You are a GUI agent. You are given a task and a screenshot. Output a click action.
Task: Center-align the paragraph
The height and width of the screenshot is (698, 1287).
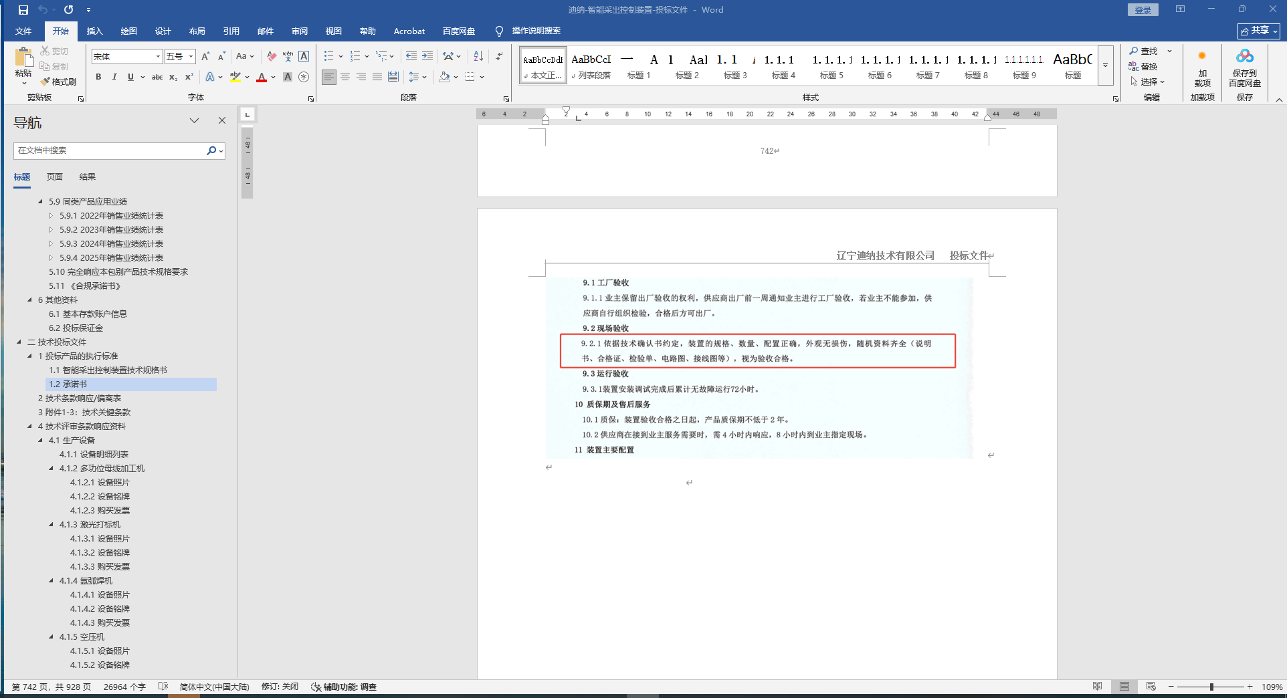tap(345, 77)
